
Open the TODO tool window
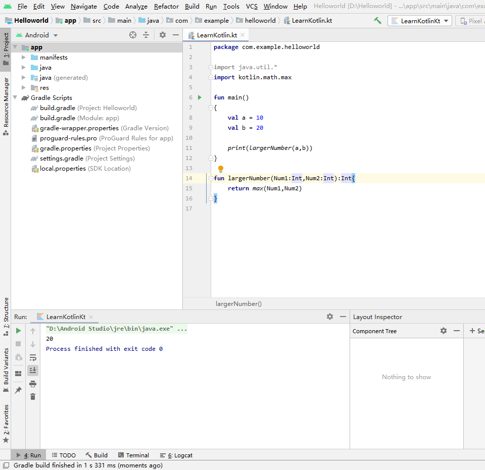(x=63, y=455)
